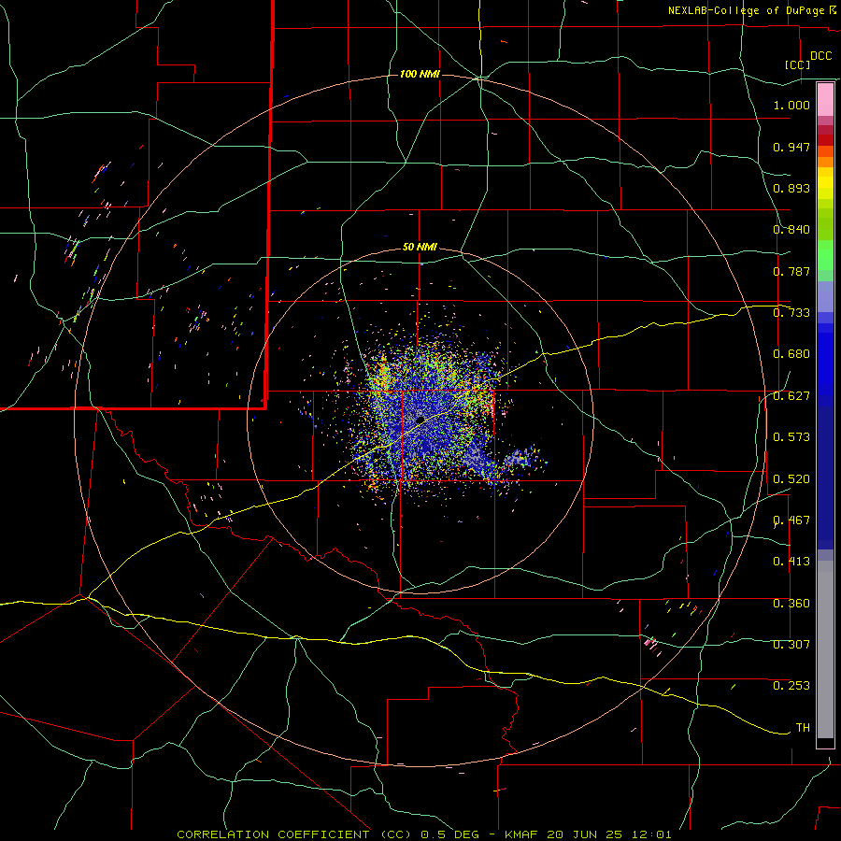Select the 0.413 scale value
The height and width of the screenshot is (841, 841).
pos(791,562)
